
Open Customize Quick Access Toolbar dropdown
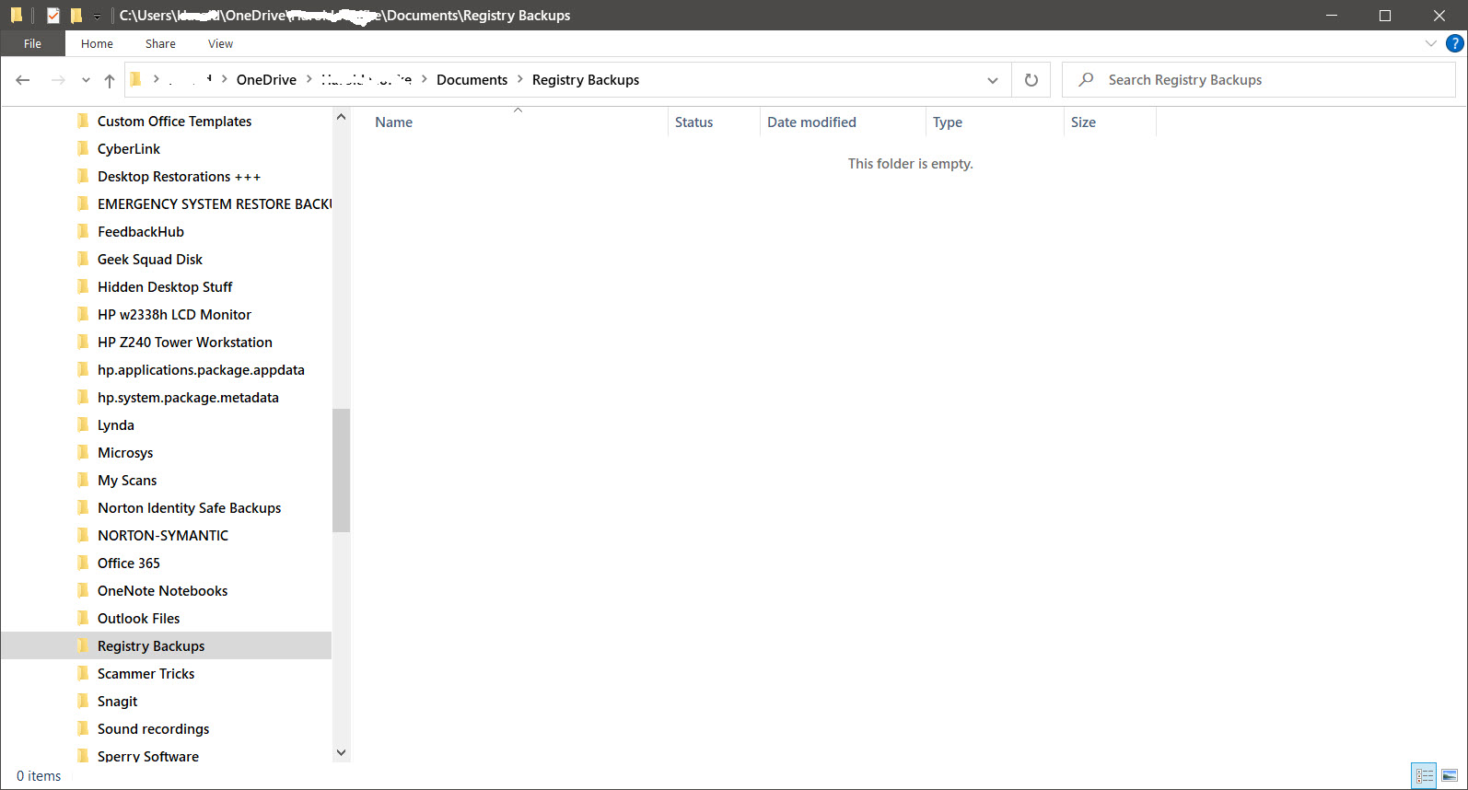97,17
